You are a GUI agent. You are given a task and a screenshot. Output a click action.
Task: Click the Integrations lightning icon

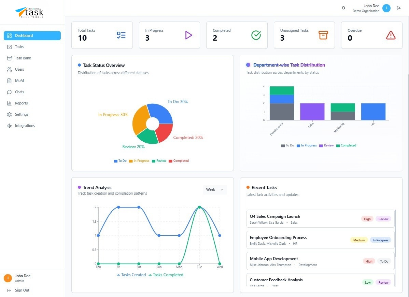pyautogui.click(x=9, y=126)
